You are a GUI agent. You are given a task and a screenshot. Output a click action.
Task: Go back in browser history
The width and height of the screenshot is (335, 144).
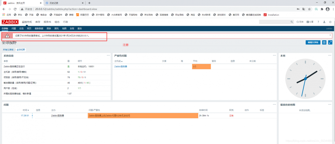(4, 9)
